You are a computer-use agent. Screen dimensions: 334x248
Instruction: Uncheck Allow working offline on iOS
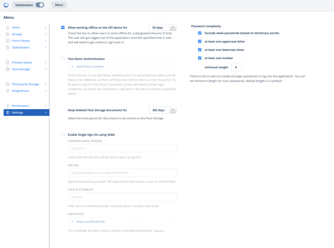(x=63, y=28)
